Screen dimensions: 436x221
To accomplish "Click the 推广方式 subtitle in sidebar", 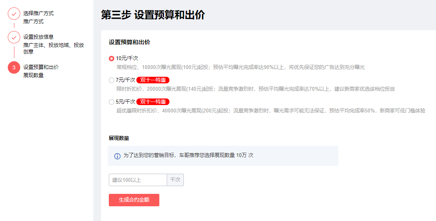I will pyautogui.click(x=33, y=22).
